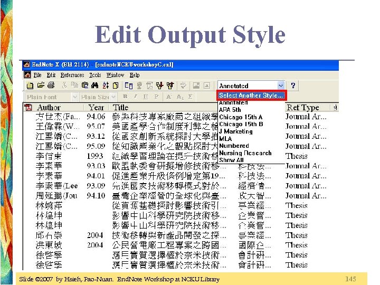Select Annotated in the dropdown list

point(233,103)
